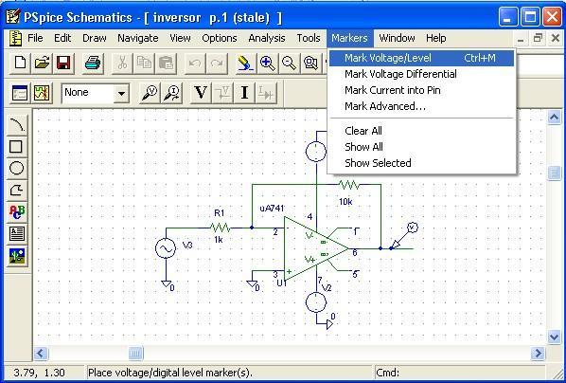Screen dimensions: 566x383
Task: Open the Analysis menu
Action: pyautogui.click(x=267, y=38)
